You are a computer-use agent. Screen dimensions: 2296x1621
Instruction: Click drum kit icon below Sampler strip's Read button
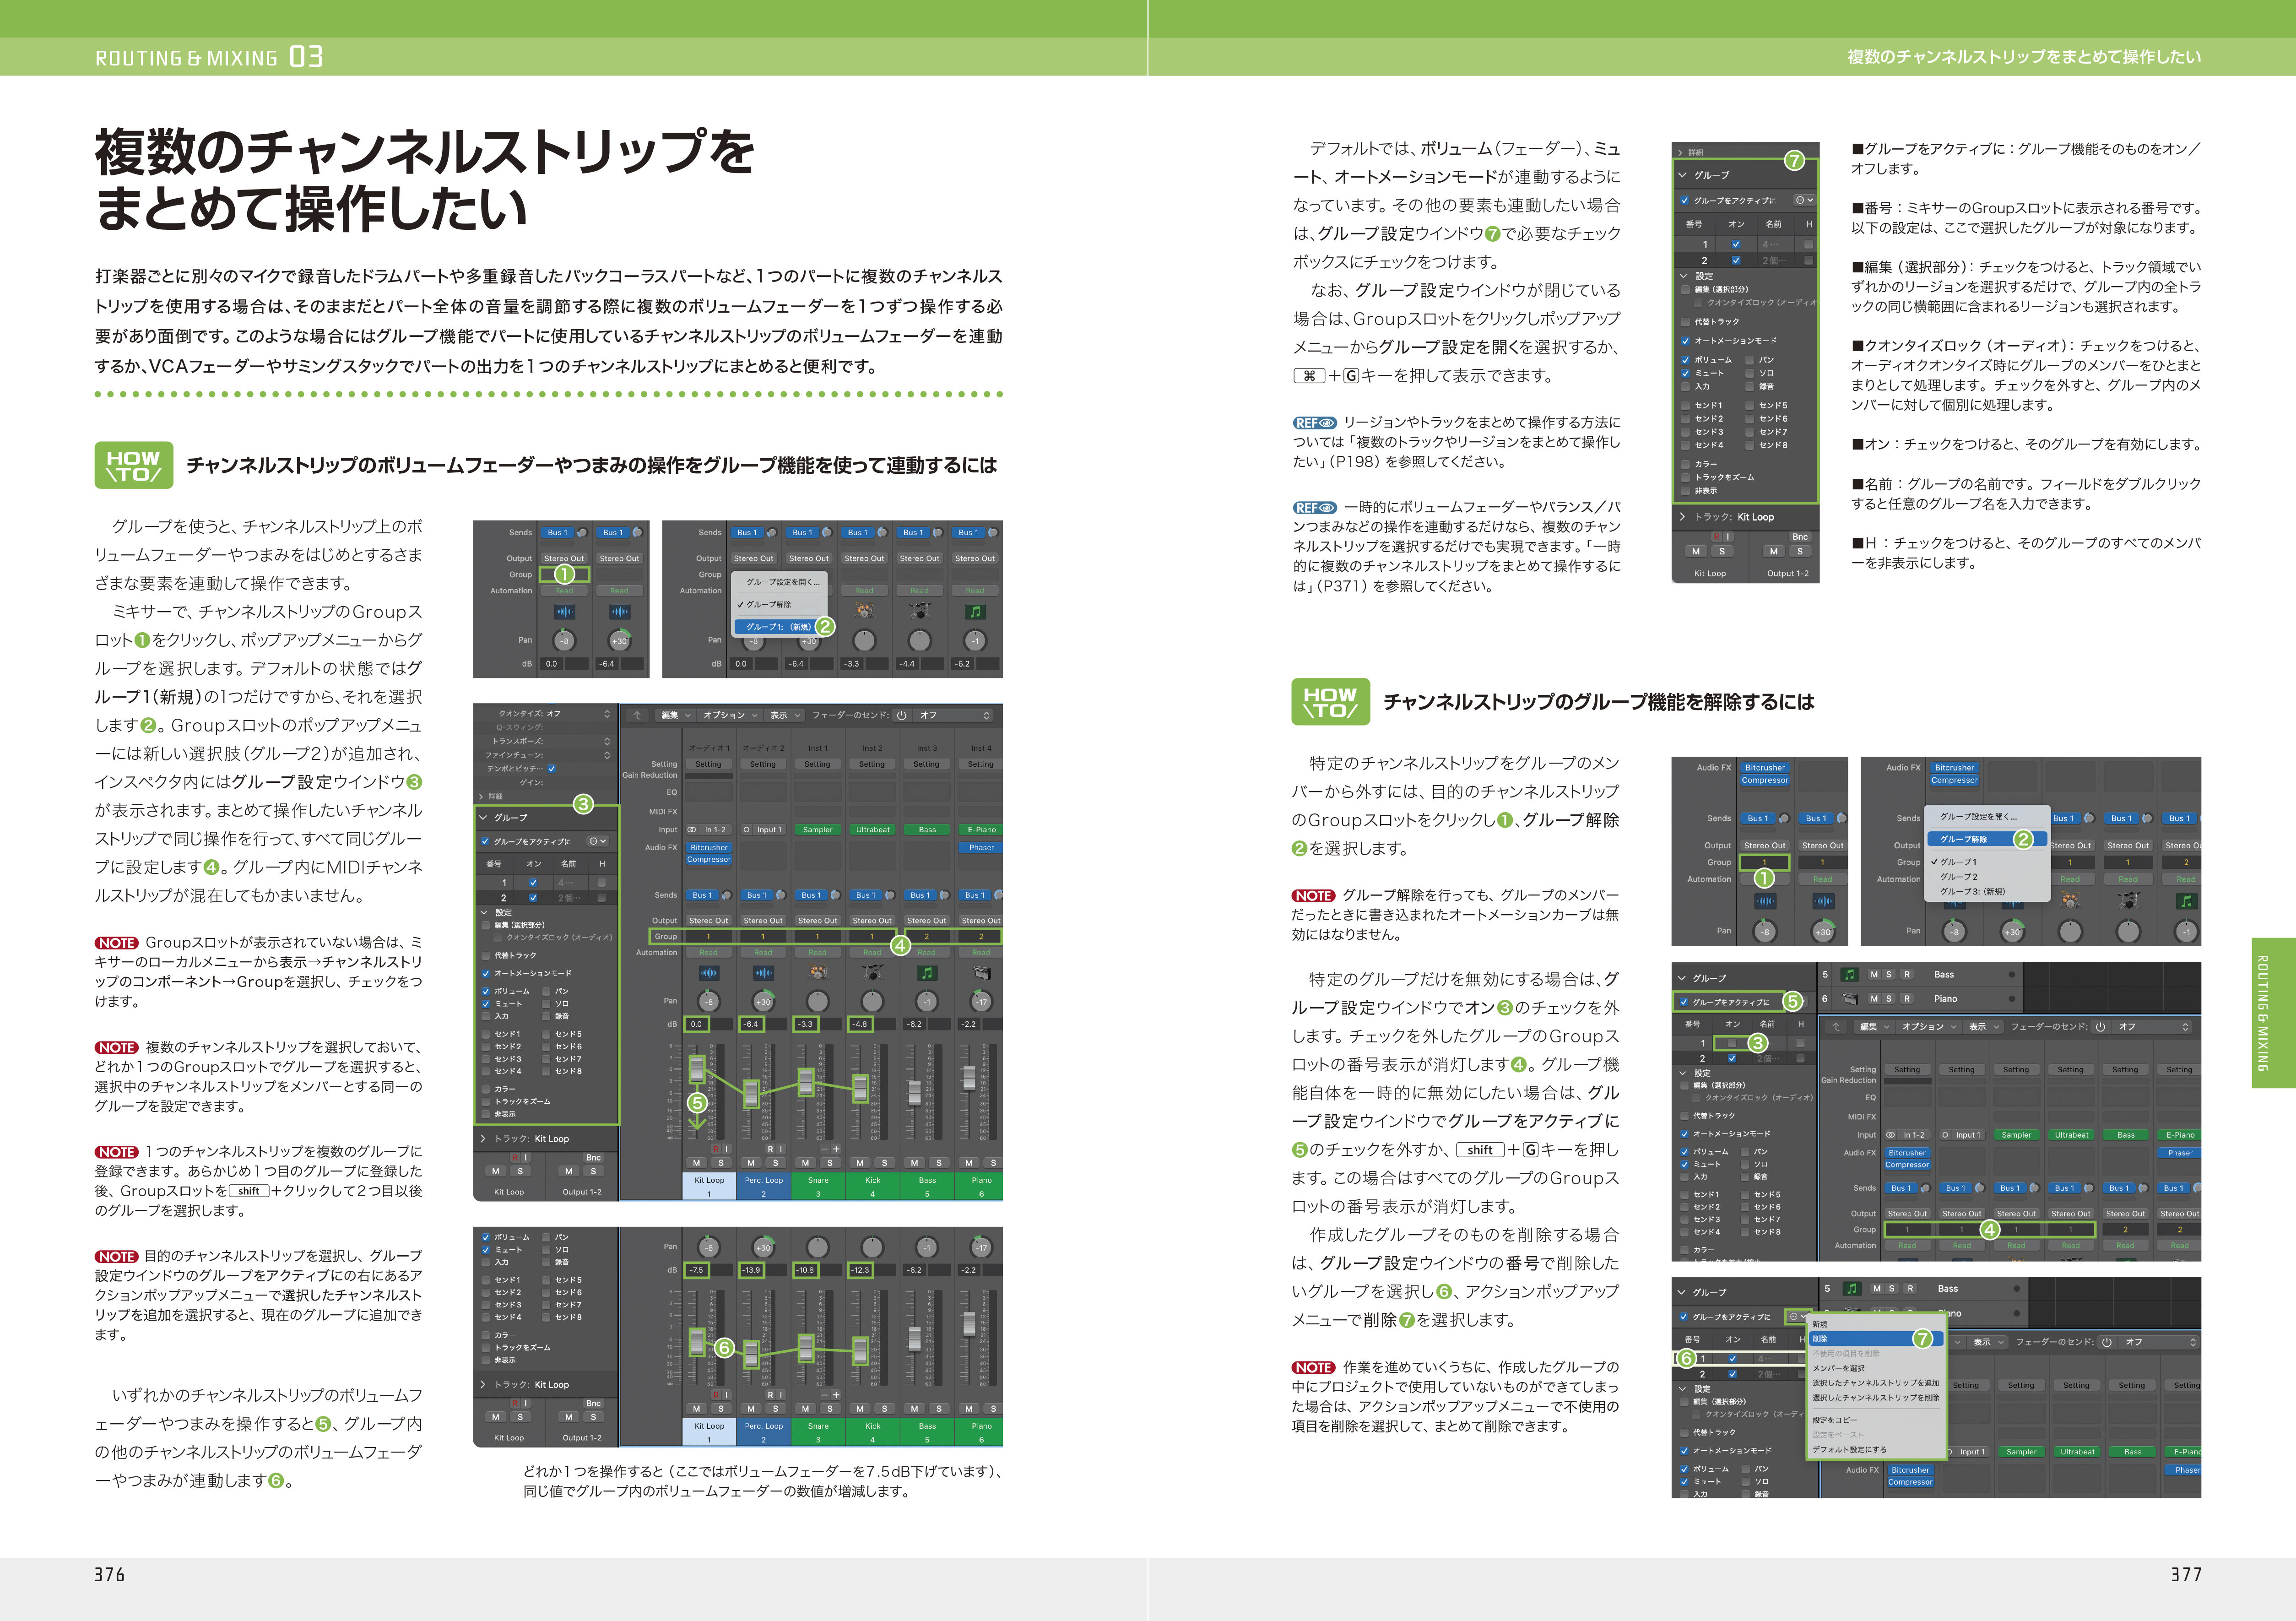pyautogui.click(x=818, y=972)
